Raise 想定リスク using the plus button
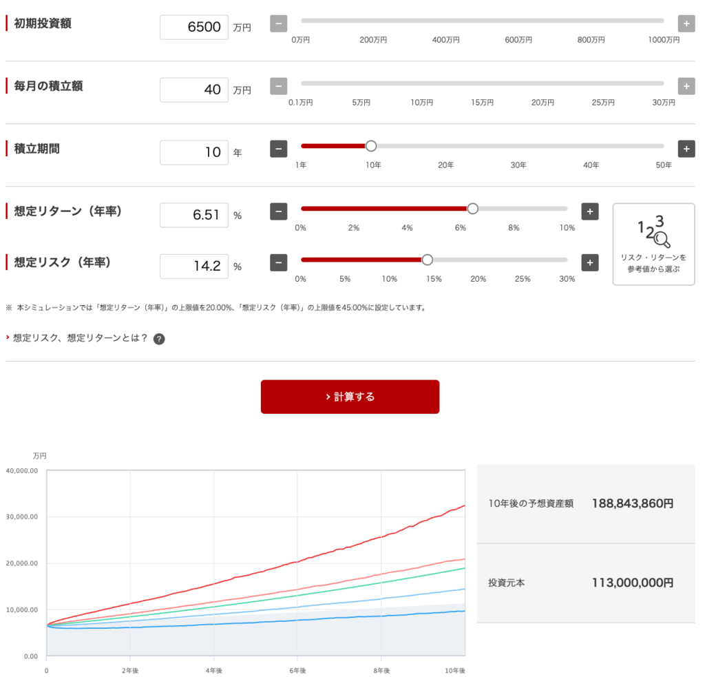The width and height of the screenshot is (705, 677). [x=590, y=263]
